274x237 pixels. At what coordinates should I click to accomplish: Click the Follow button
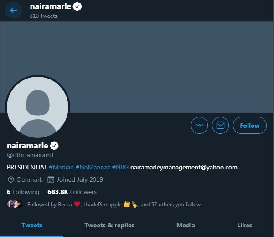(250, 125)
